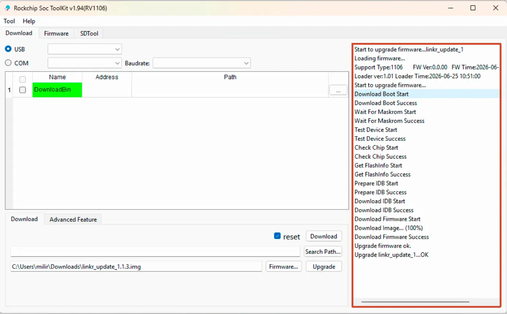Click the Address column header
This screenshot has height=314, width=507.
[x=107, y=77]
